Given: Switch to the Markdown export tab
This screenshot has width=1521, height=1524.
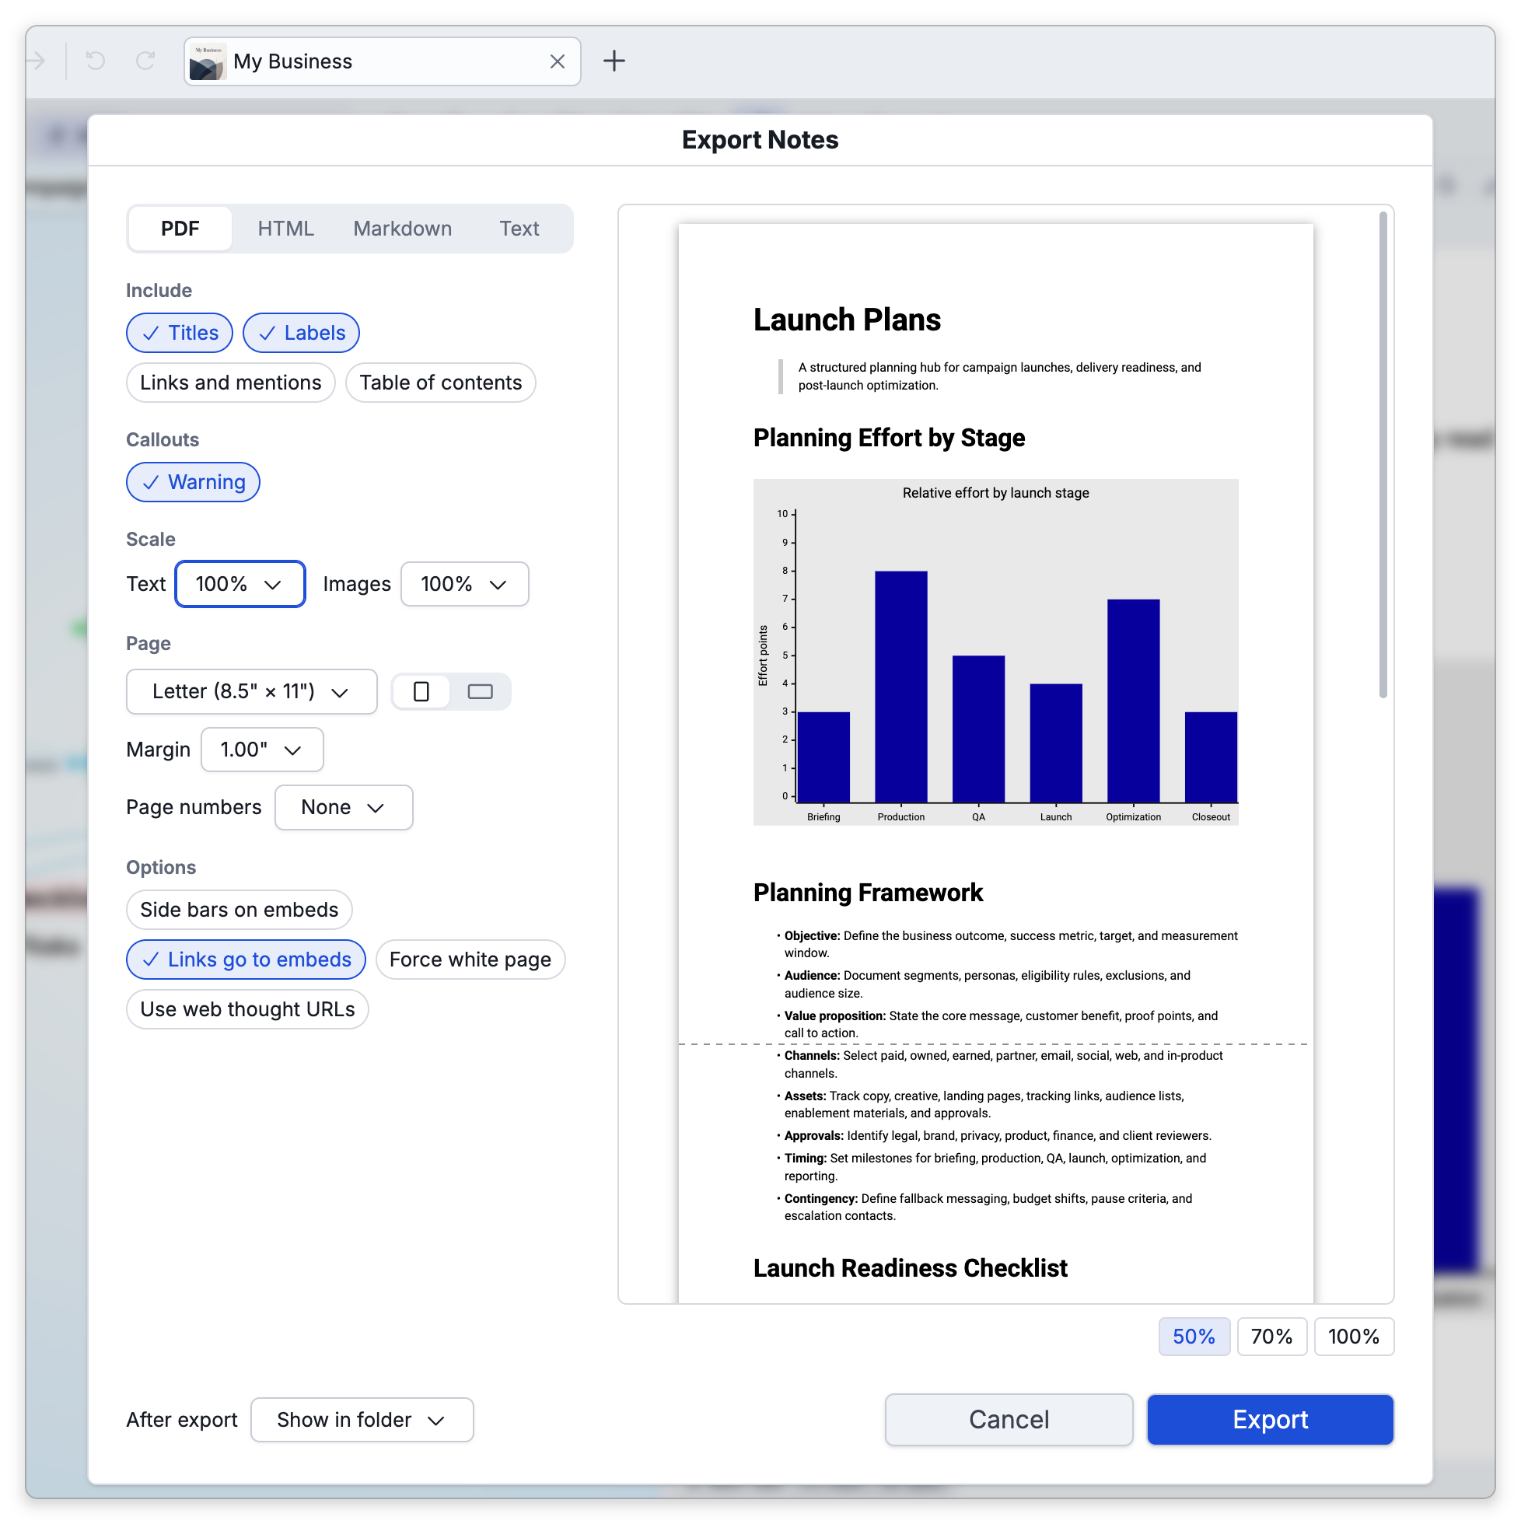Looking at the screenshot, I should pos(402,229).
